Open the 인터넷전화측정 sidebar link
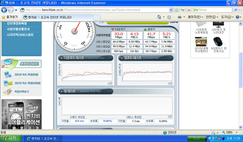243x142 pixels. click(x=17, y=23)
